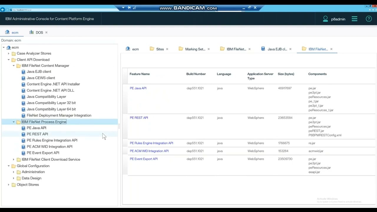The height and width of the screenshot is (212, 377).
Task: Close the Marking Set... tab
Action: (209, 49)
